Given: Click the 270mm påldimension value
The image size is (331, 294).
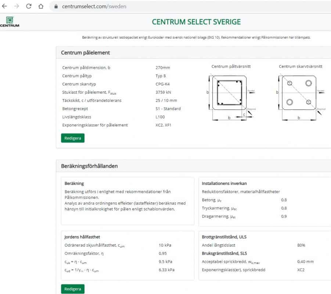Looking at the screenshot, I should click(163, 68).
